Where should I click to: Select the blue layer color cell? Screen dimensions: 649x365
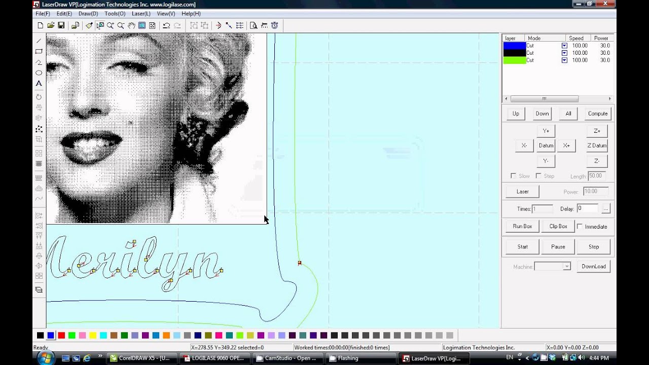tap(514, 46)
